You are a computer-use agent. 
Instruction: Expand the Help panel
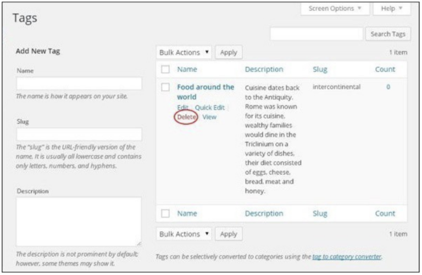[391, 9]
